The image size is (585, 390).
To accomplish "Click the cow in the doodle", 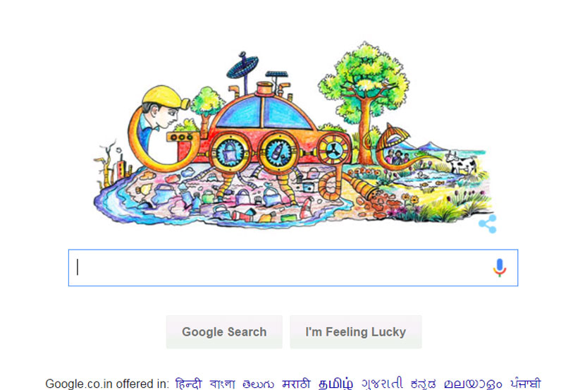I will (462, 162).
